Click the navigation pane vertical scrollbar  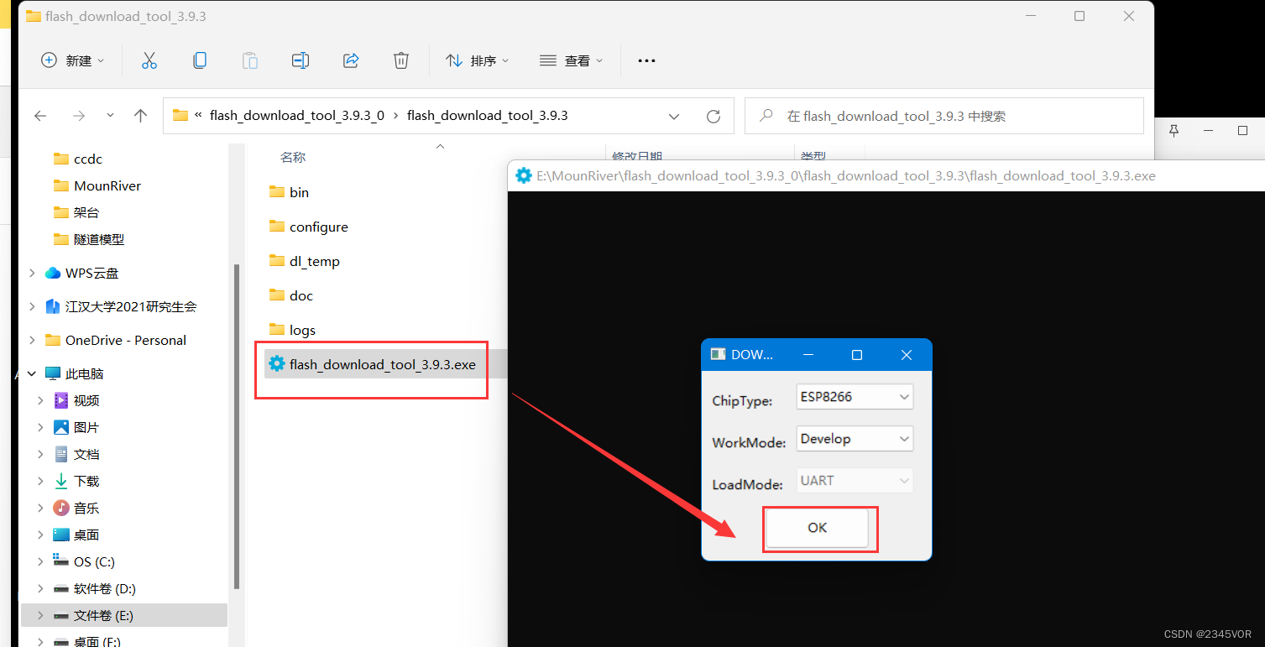[237, 426]
